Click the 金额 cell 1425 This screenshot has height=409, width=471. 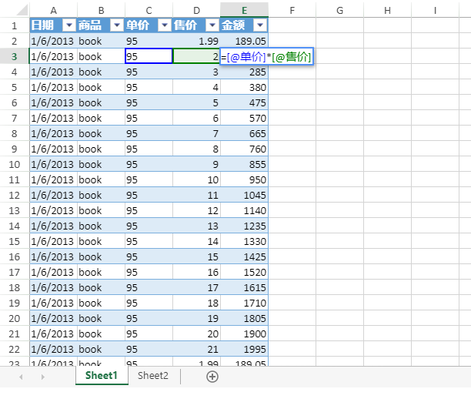pos(245,256)
